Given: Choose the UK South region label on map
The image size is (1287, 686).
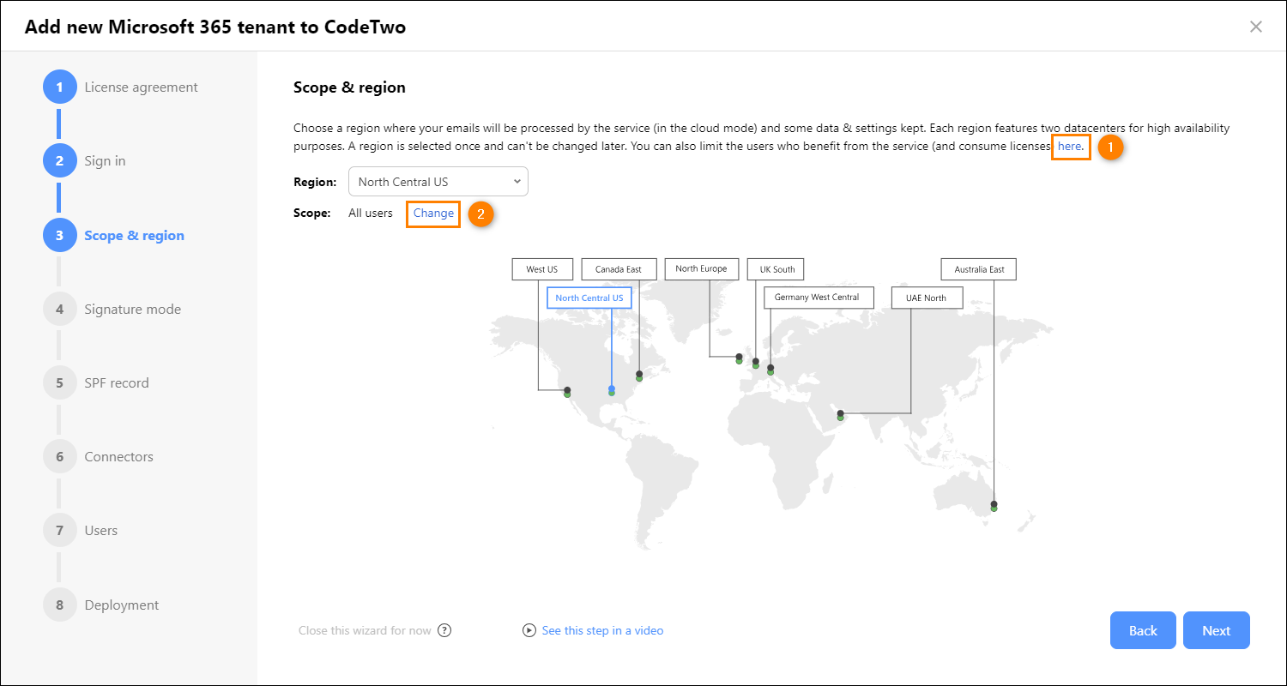Looking at the screenshot, I should [777, 269].
